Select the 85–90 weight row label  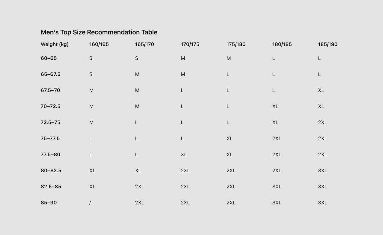tap(49, 203)
